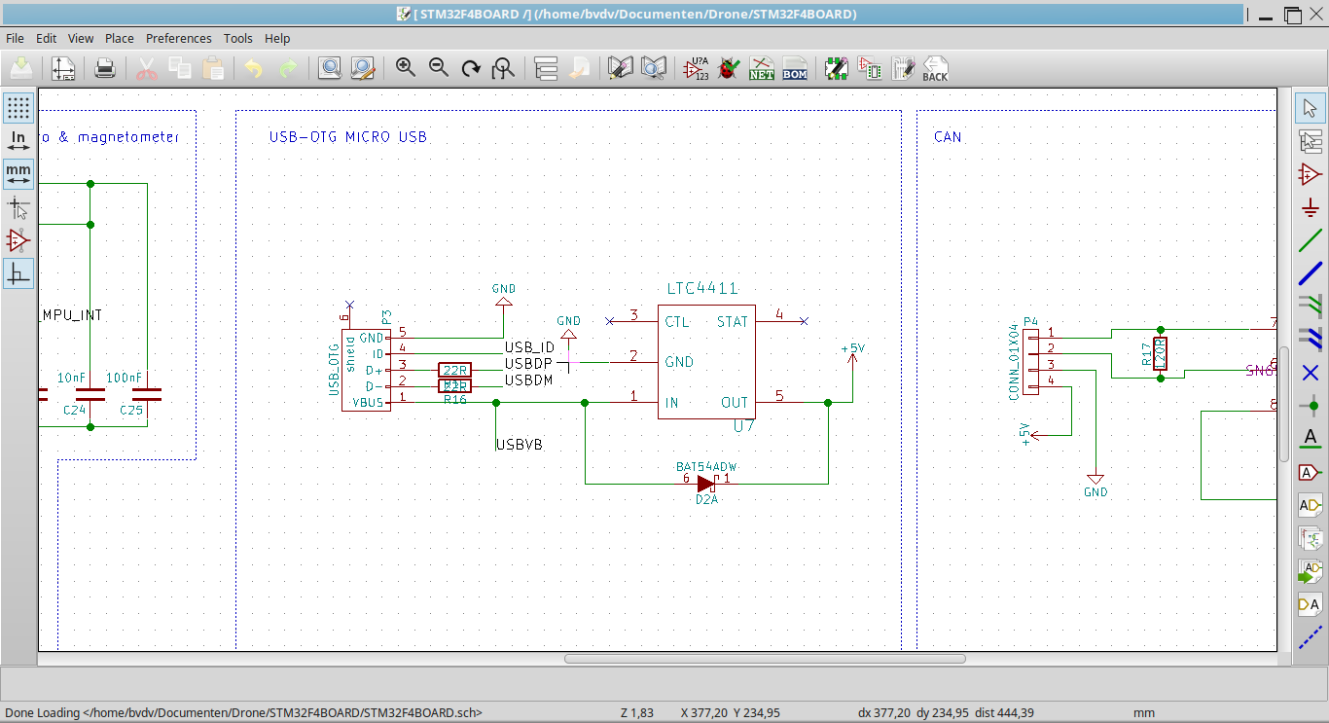Generate netlist with the NET icon
Viewport: 1329px width, 723px height.
762,68
